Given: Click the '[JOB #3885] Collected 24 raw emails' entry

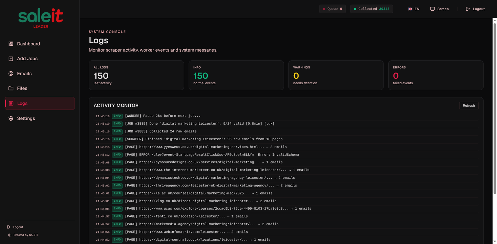Looking at the screenshot, I should pyautogui.click(x=286, y=131).
